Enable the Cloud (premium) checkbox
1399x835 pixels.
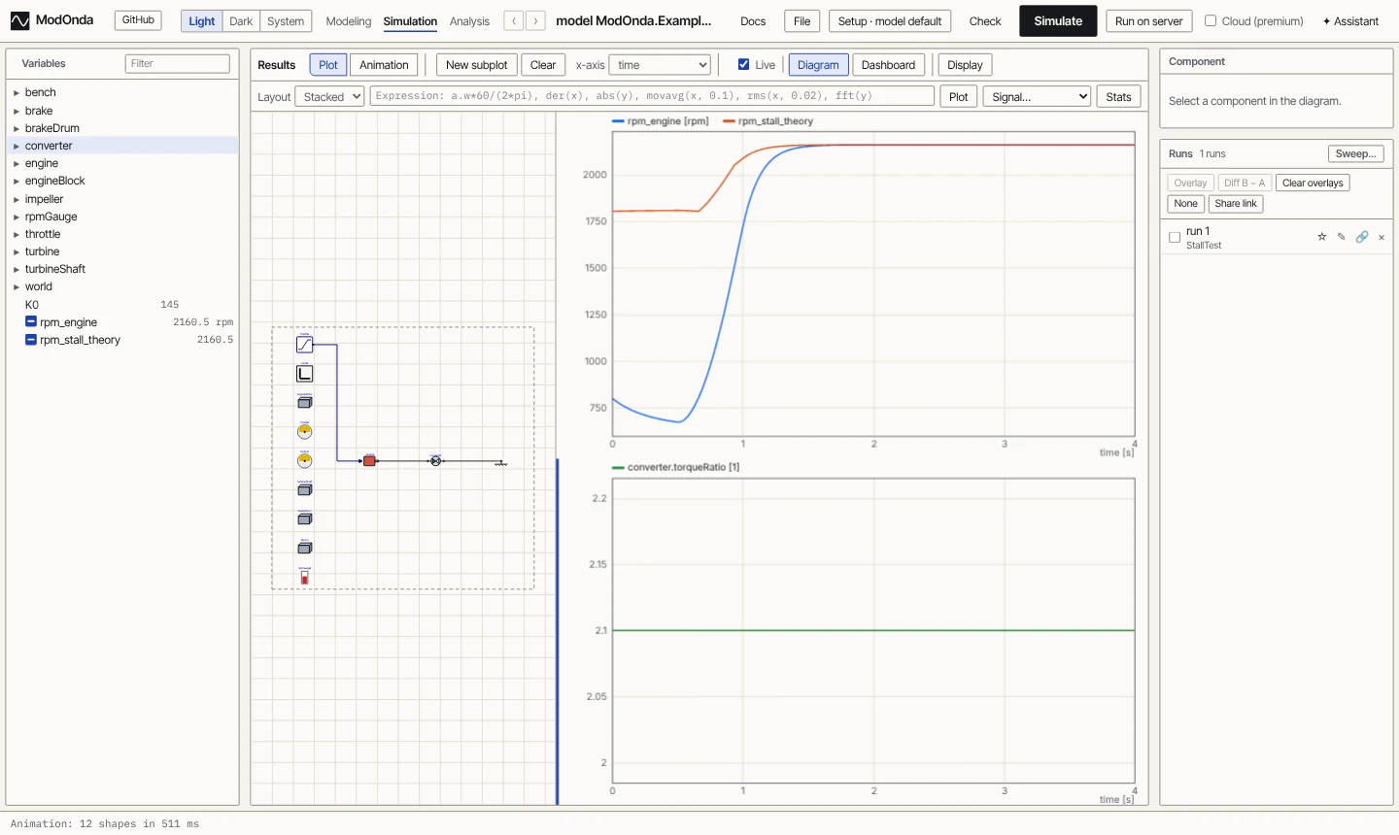1211,20
